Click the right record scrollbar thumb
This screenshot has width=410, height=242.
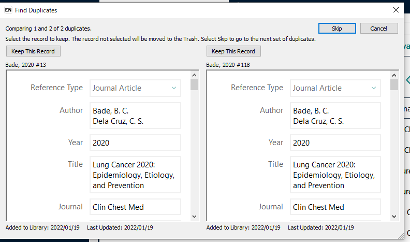coord(394,85)
